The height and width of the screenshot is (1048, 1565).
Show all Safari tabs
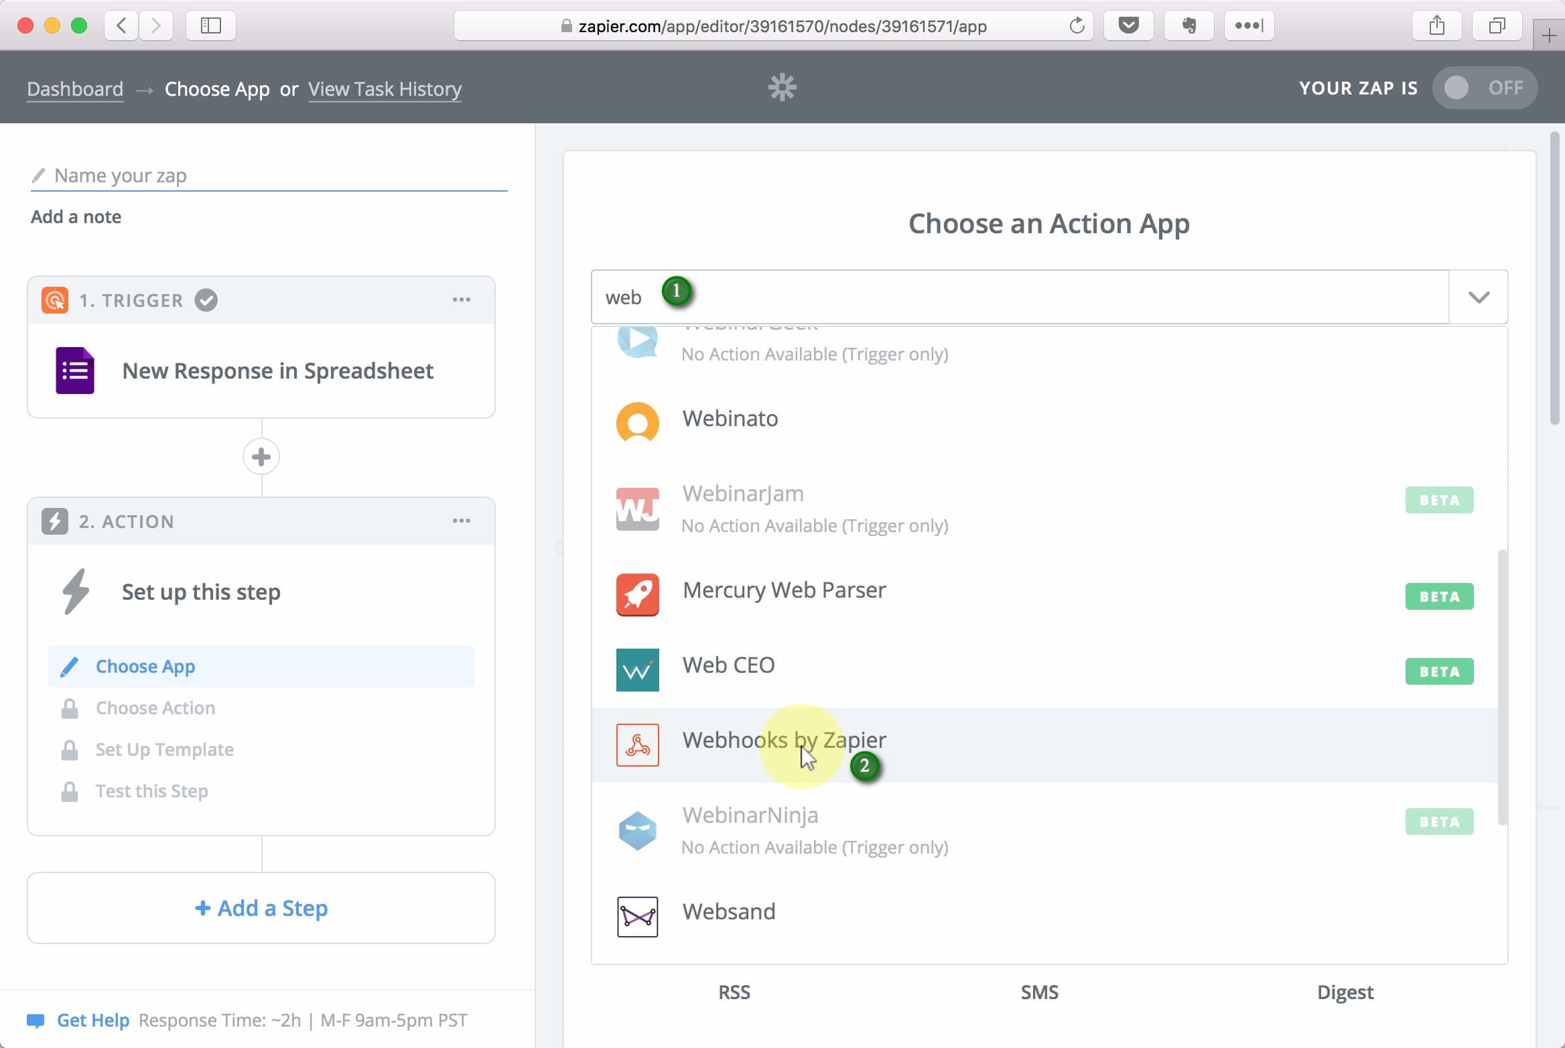tap(1497, 25)
